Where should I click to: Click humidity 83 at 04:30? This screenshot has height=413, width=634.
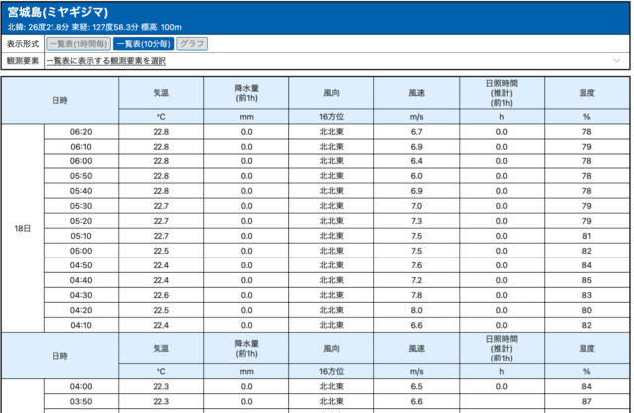click(586, 296)
